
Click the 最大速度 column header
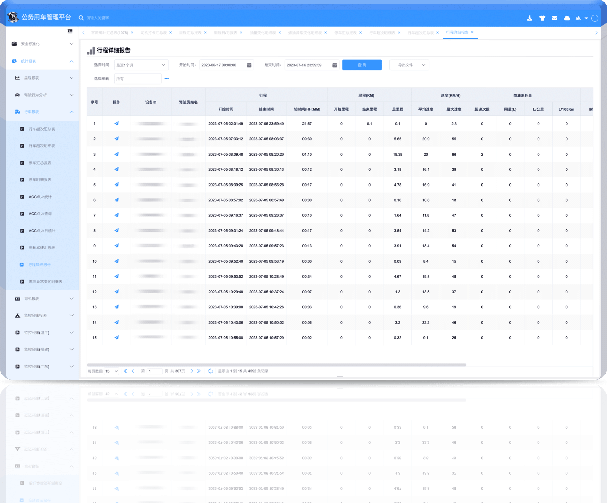click(454, 109)
